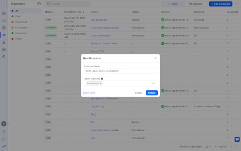This screenshot has height=151, width=241.
Task: Open the more options ellipsis menu
Action: click(236, 4)
